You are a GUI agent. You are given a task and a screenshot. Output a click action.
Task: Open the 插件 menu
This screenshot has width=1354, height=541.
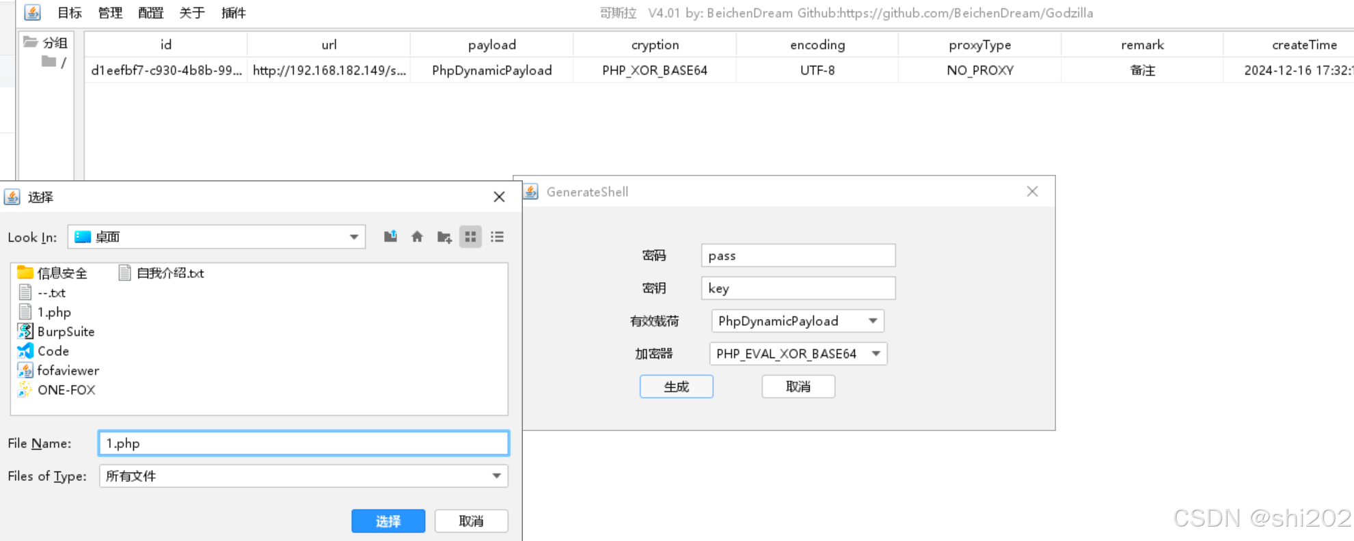pyautogui.click(x=234, y=13)
